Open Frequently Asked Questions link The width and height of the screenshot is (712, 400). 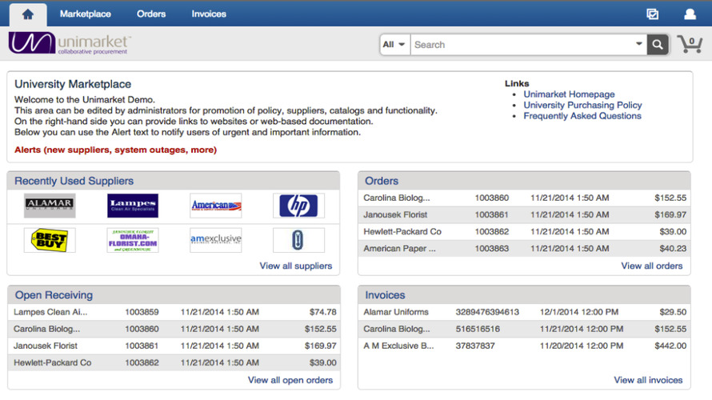[x=582, y=116]
